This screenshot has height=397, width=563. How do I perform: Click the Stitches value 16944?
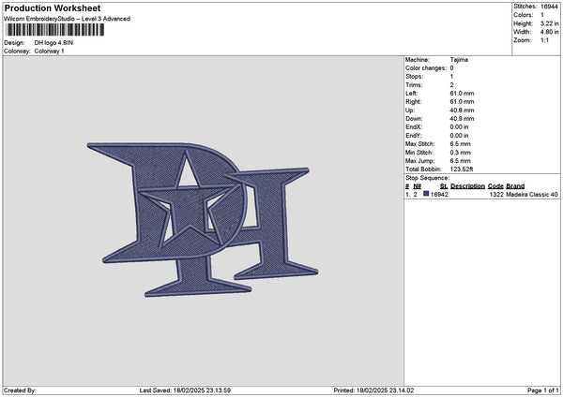click(x=549, y=7)
